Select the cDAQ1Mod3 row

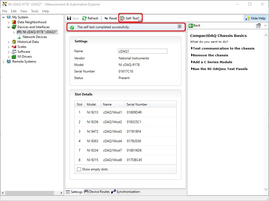point(125,132)
